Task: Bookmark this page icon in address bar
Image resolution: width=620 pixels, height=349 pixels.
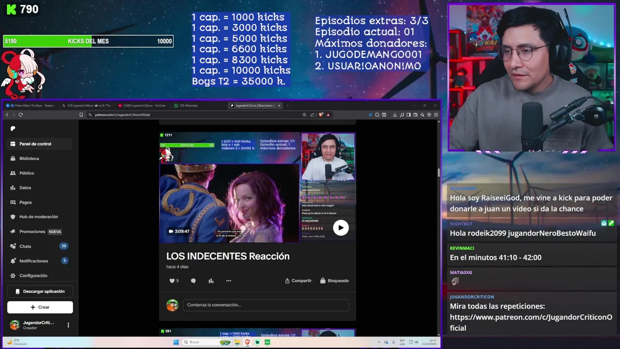Action: [x=81, y=115]
